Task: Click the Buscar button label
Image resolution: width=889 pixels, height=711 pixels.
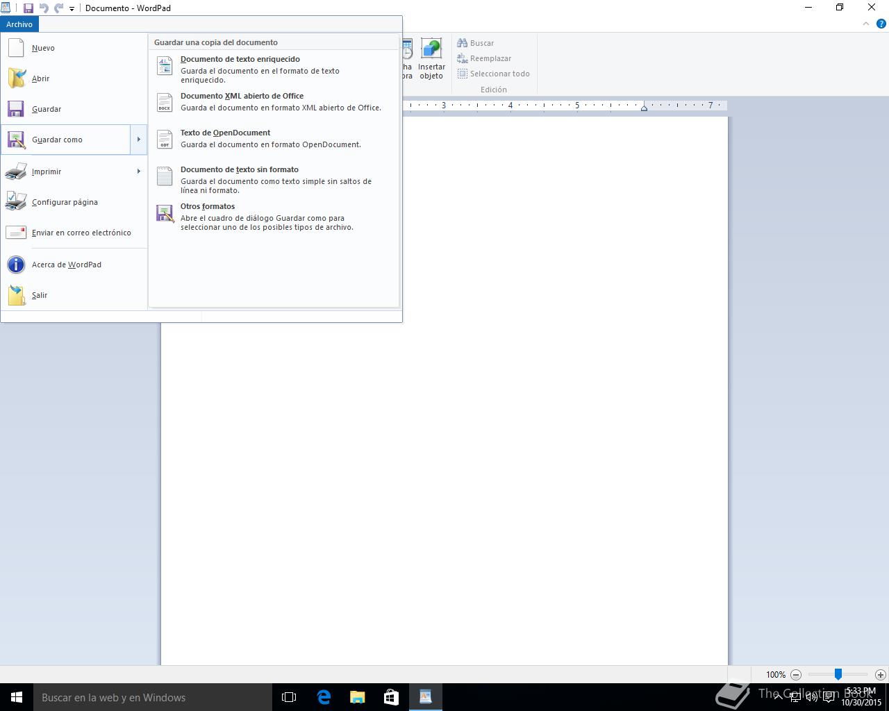Action: (x=481, y=43)
